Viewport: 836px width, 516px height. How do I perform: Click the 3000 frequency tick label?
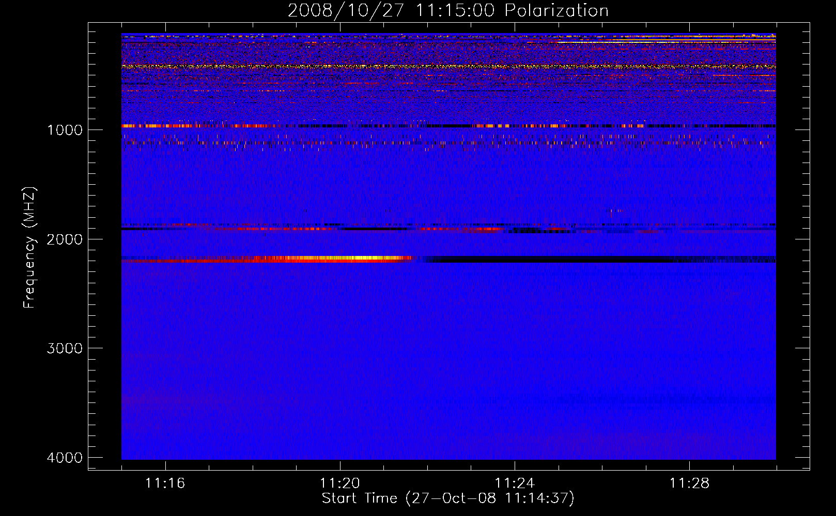[x=65, y=348]
